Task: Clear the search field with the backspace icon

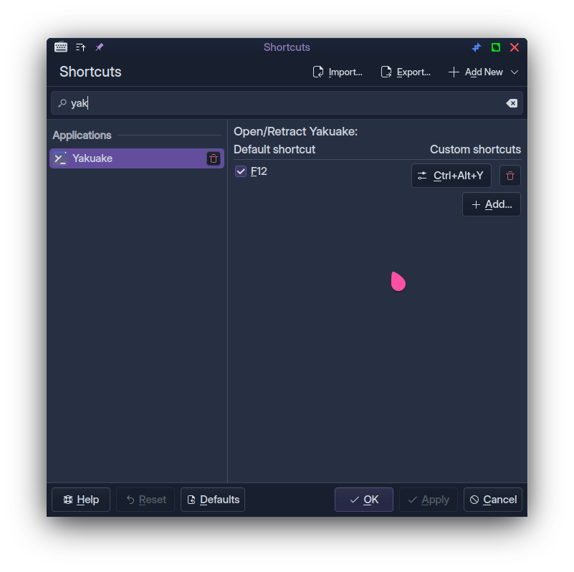Action: [512, 103]
